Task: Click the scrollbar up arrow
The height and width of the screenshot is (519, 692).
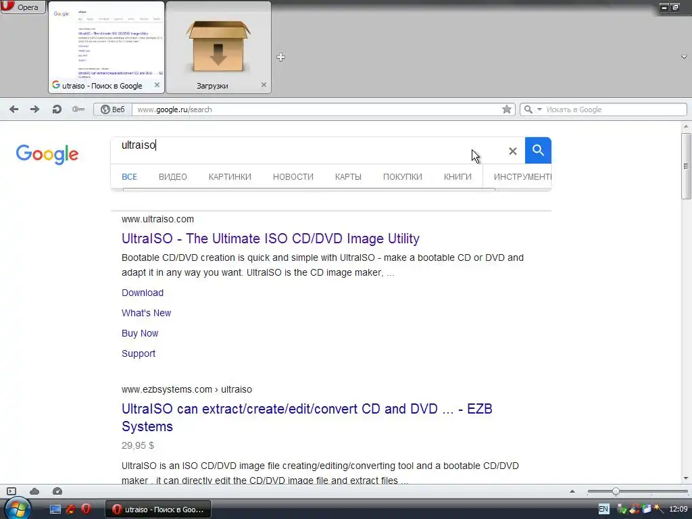Action: [x=686, y=126]
